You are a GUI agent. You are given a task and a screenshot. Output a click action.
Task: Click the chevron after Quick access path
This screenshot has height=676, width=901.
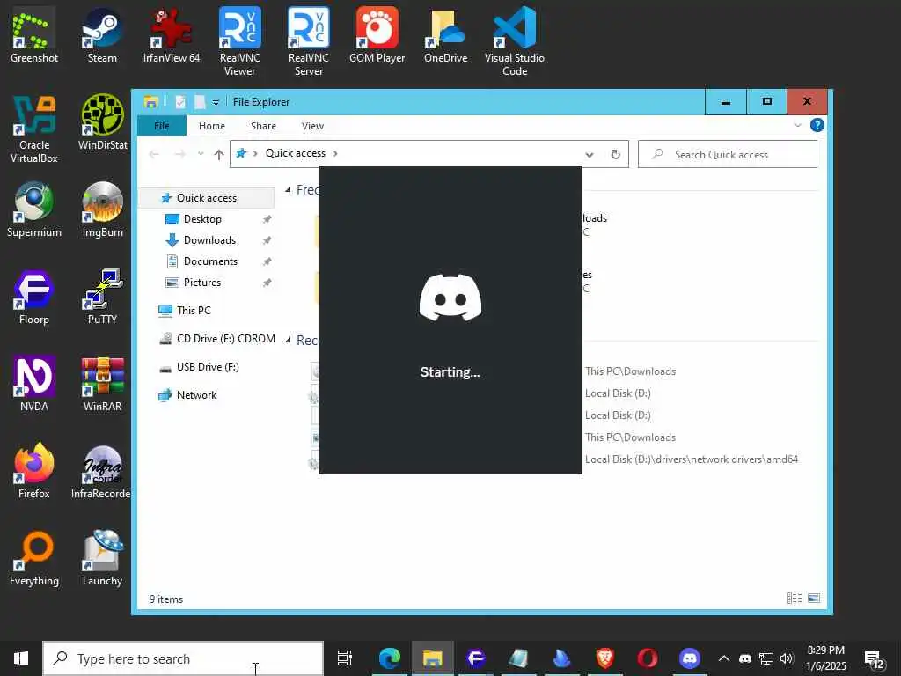click(335, 153)
